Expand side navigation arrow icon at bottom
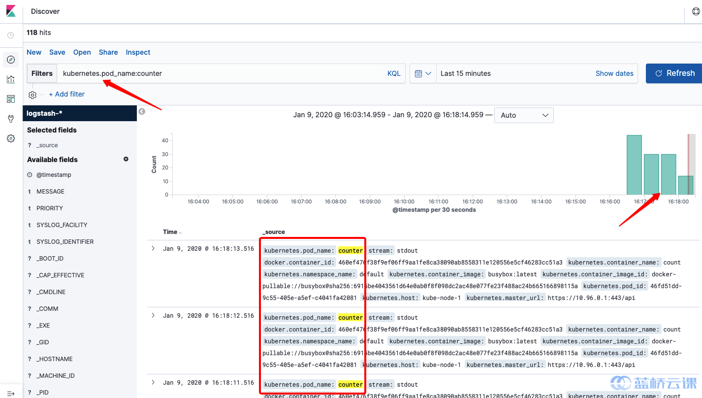Screen dimensions: 702x398 coord(11,393)
